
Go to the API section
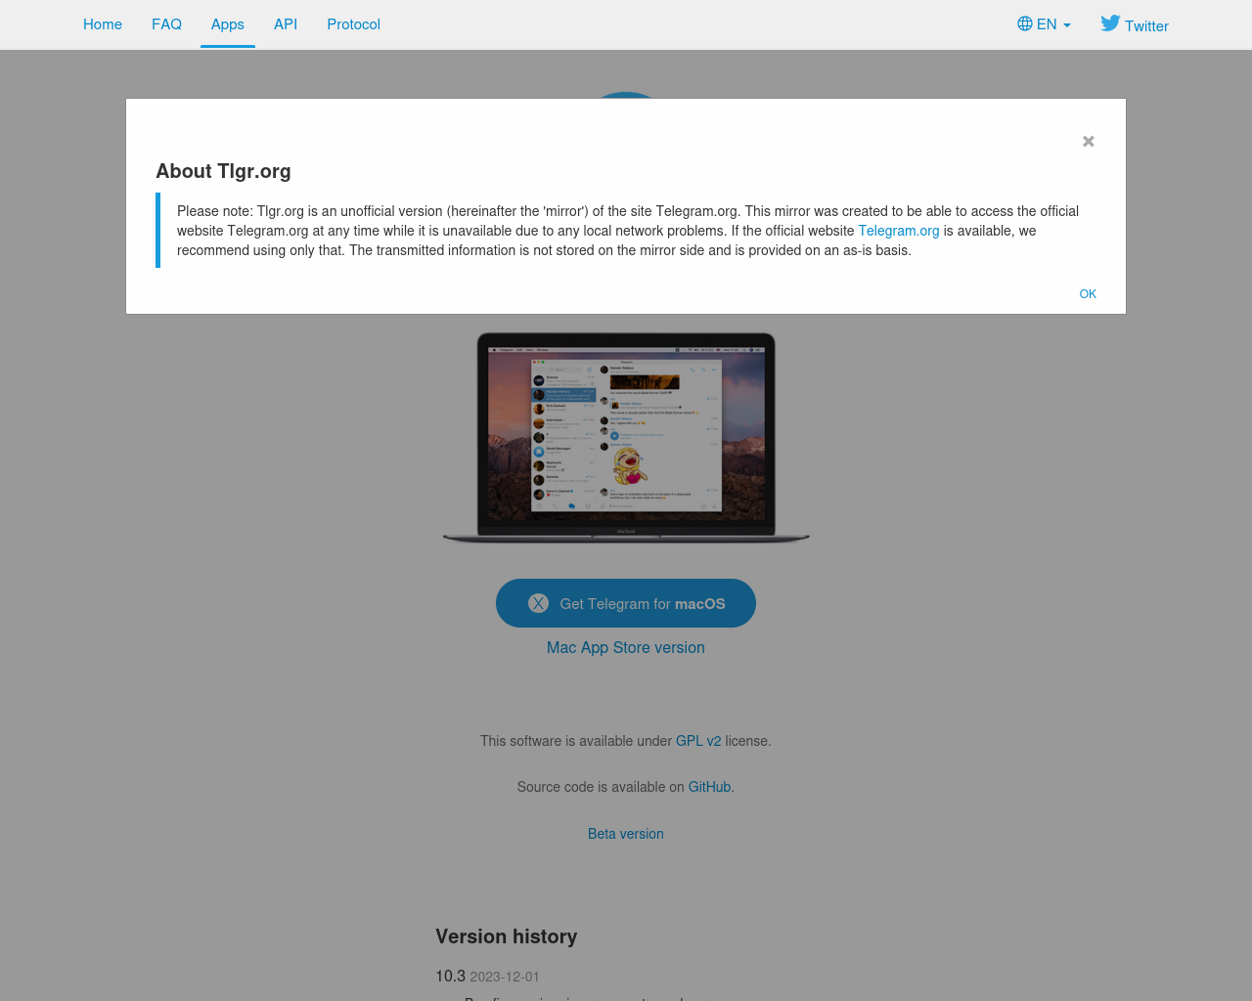point(286,24)
